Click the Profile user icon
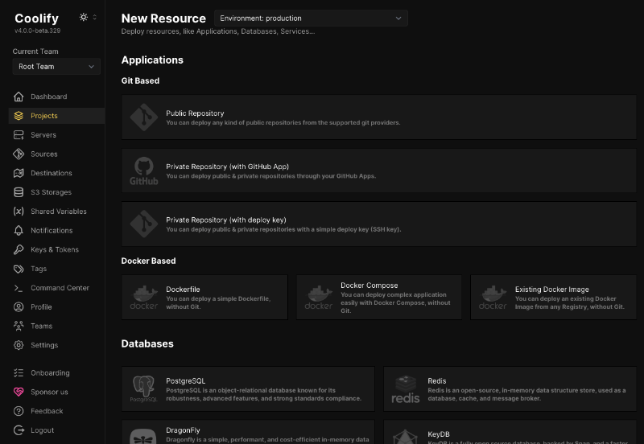 (x=19, y=307)
